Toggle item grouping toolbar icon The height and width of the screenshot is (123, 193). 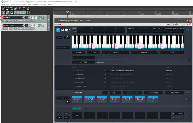pos(8,12)
